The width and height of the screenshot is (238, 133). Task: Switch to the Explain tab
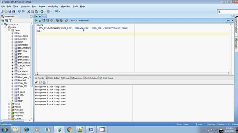[65, 78]
